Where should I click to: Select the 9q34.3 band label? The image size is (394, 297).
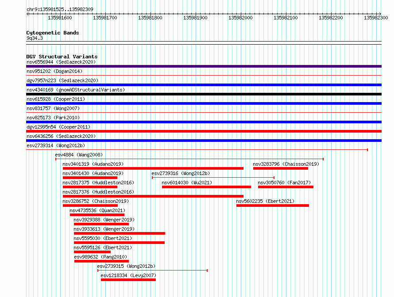click(35, 38)
